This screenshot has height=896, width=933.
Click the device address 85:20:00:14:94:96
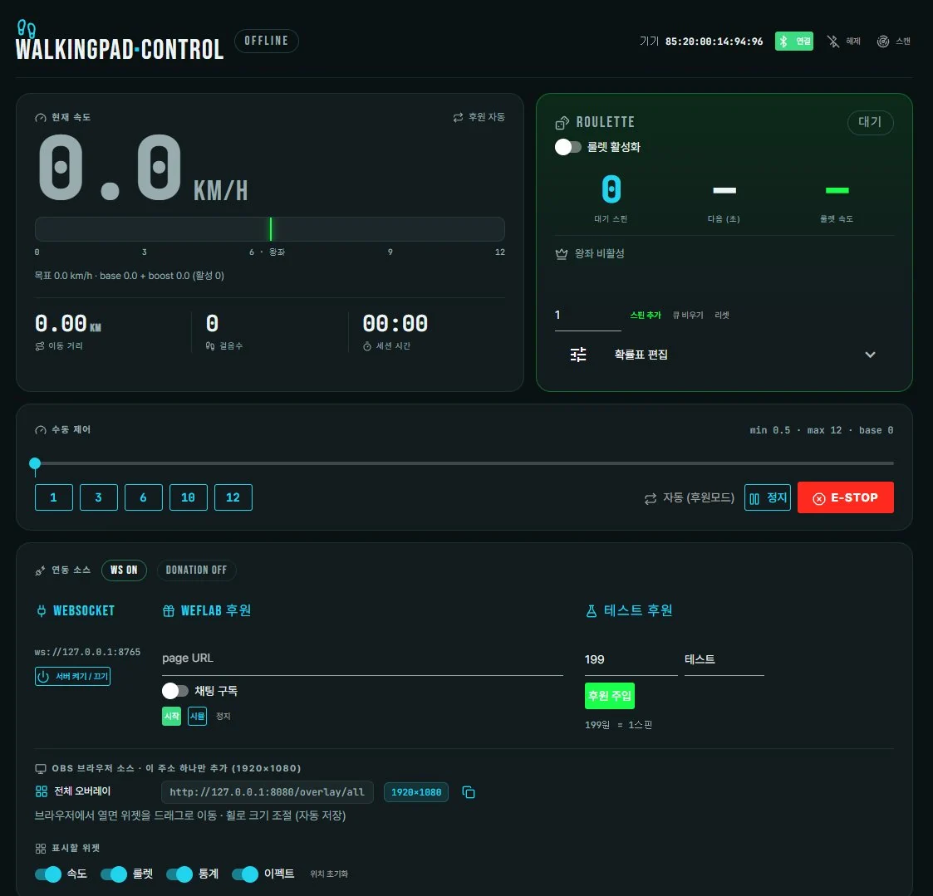click(714, 41)
